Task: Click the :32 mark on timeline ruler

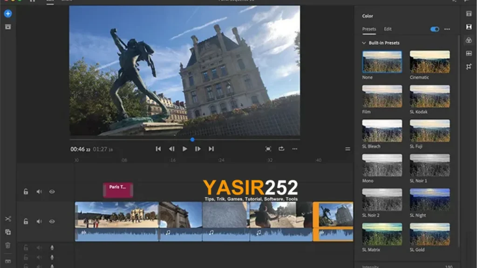Action: (x=270, y=160)
